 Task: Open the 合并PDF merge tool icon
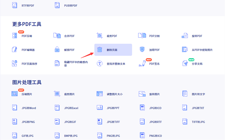point(57,36)
